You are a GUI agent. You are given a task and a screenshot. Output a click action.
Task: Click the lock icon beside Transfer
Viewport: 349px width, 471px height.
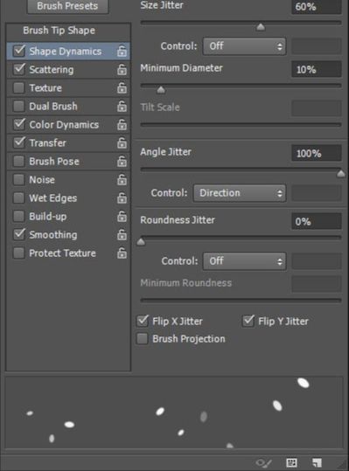[x=122, y=143]
